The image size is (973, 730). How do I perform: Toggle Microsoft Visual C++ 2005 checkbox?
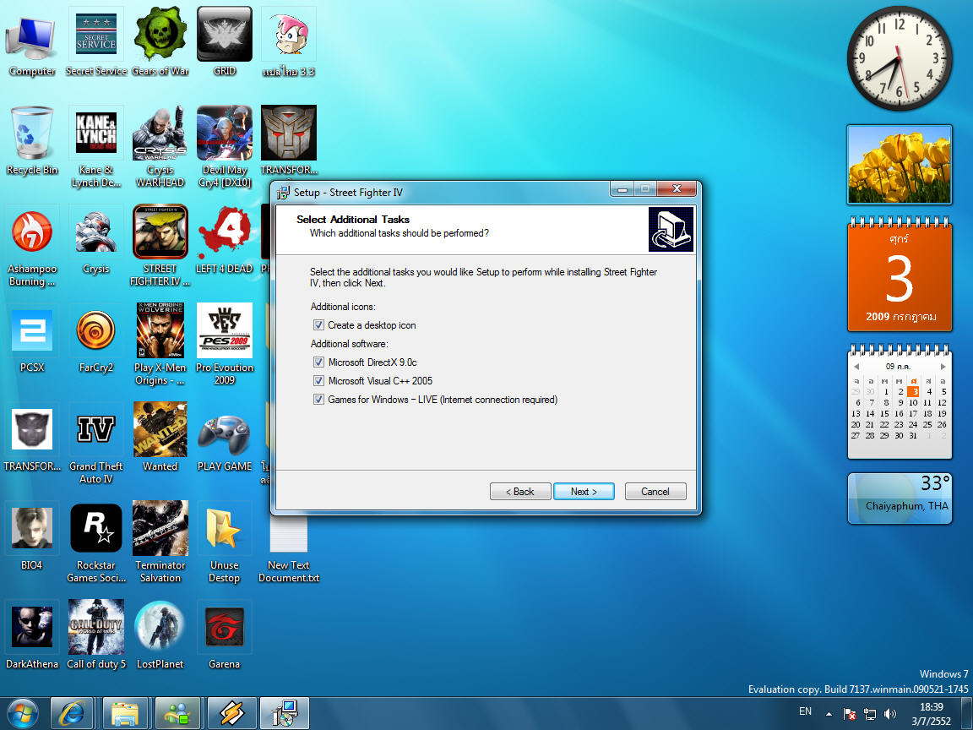(x=319, y=380)
